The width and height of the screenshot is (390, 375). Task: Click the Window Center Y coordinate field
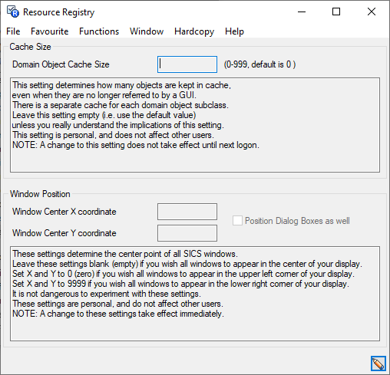coord(187,233)
